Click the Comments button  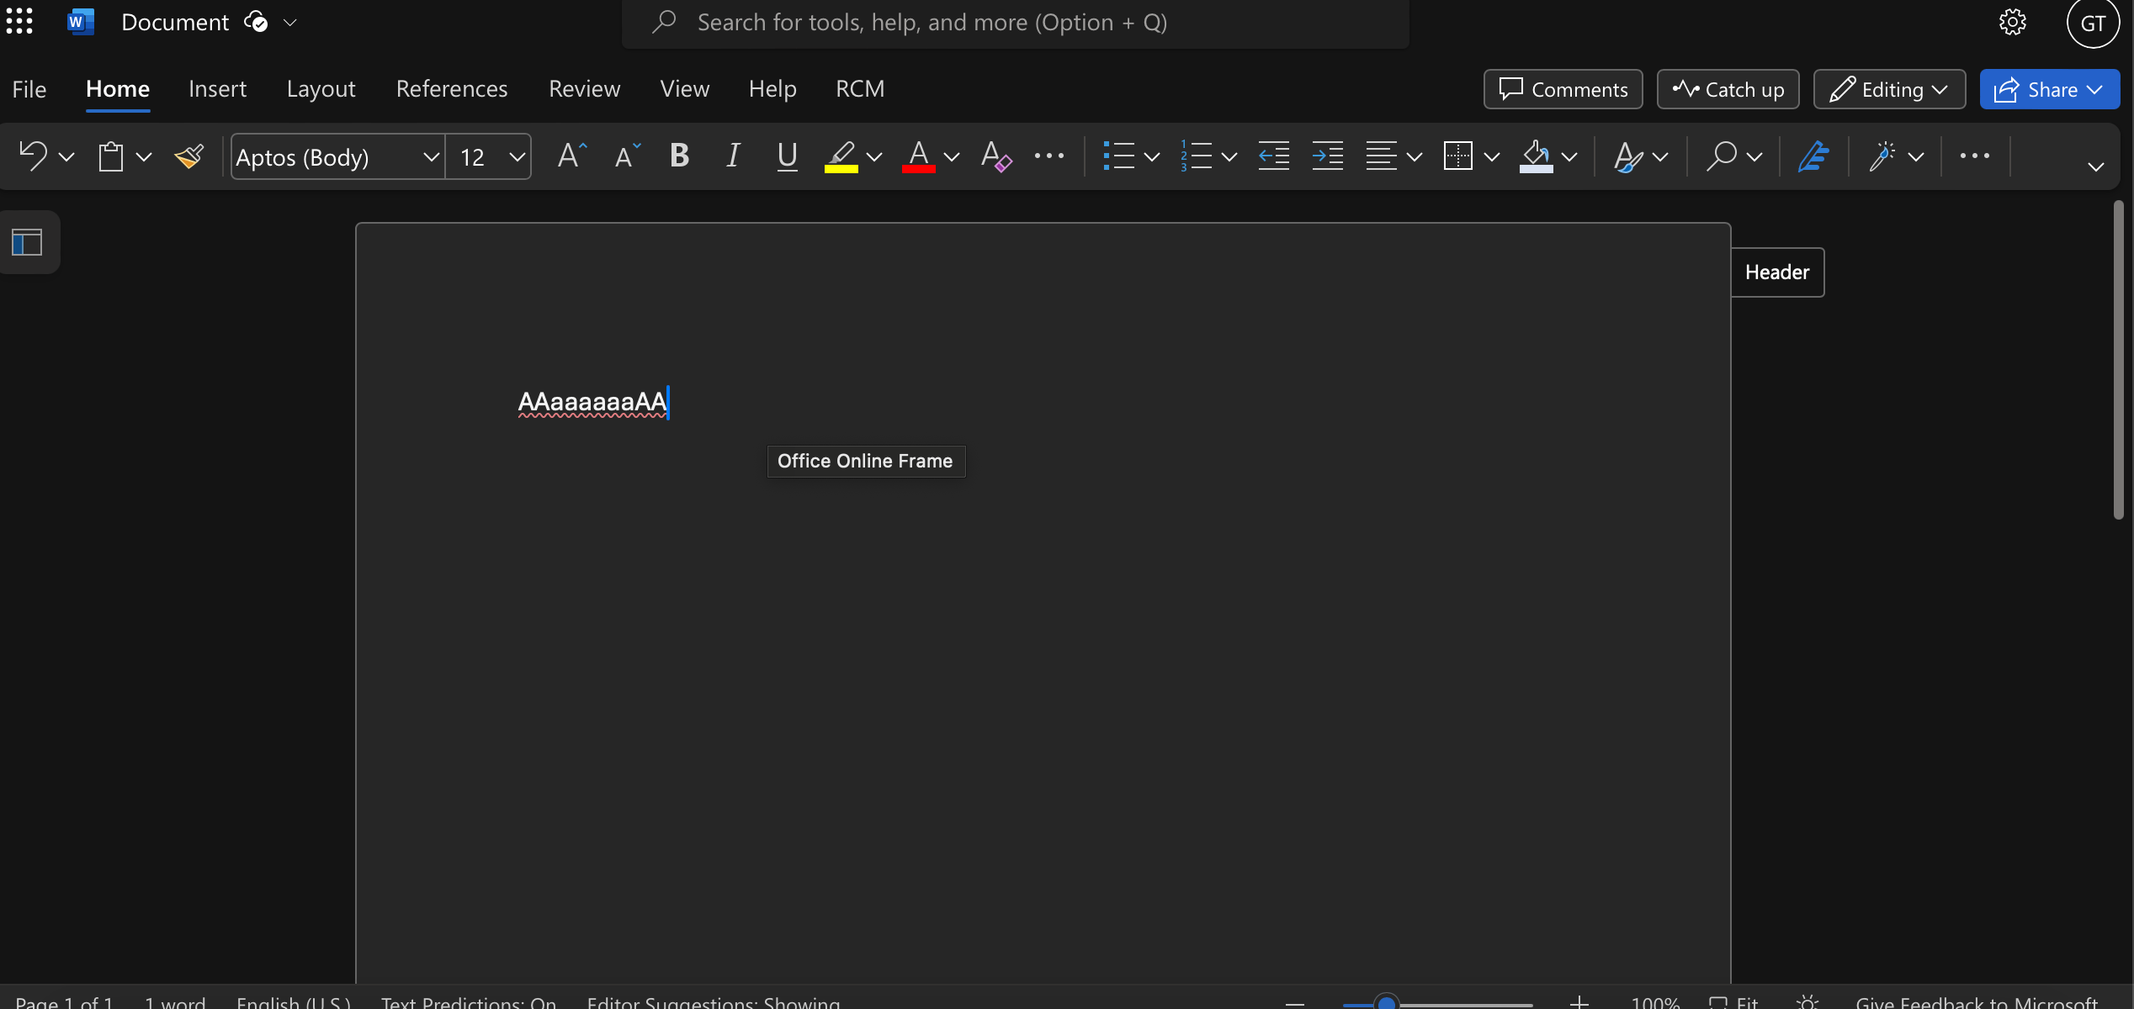(1563, 89)
